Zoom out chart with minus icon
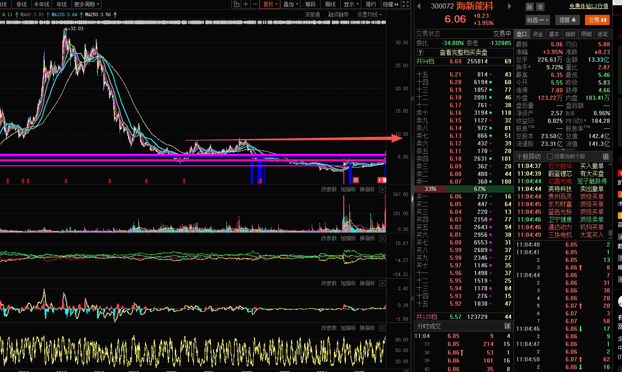 (255, 4)
